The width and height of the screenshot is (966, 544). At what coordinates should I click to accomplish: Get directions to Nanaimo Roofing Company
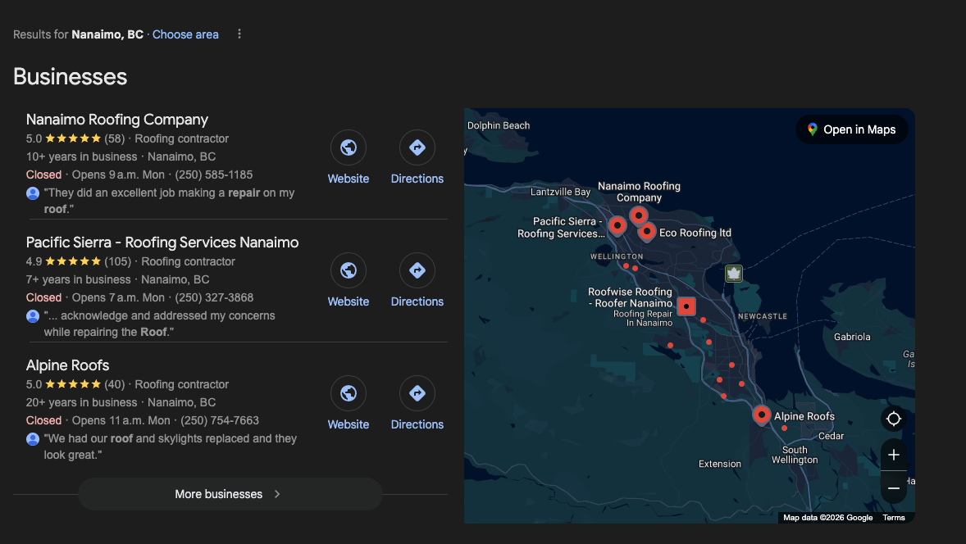tap(417, 147)
